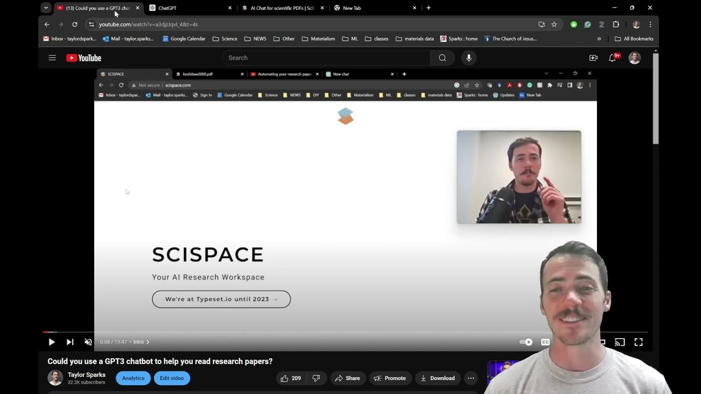This screenshot has height=394, width=701.
Task: Click the youtube.com URL address bar
Action: (312, 24)
